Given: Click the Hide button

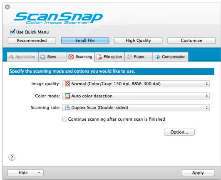Looking at the screenshot, I should tap(25, 173).
